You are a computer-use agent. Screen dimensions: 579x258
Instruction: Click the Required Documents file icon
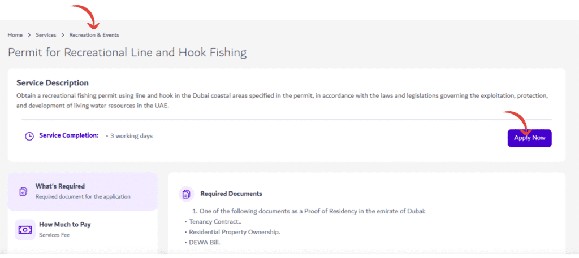[x=186, y=194]
